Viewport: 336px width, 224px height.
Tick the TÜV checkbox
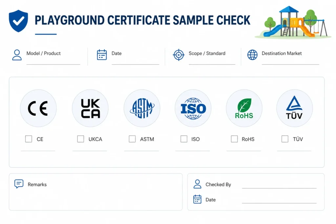[x=285, y=139]
